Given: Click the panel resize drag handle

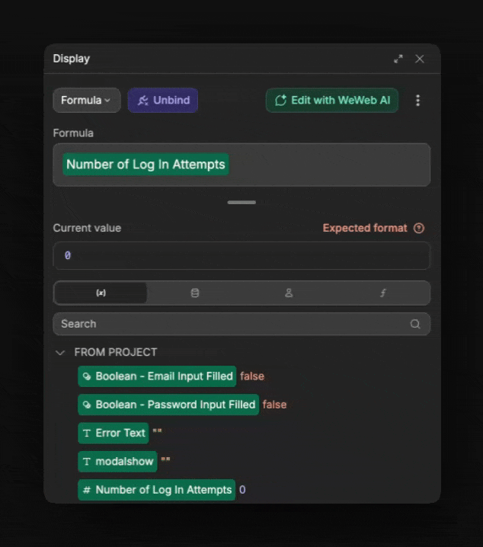Looking at the screenshot, I should click(x=241, y=203).
